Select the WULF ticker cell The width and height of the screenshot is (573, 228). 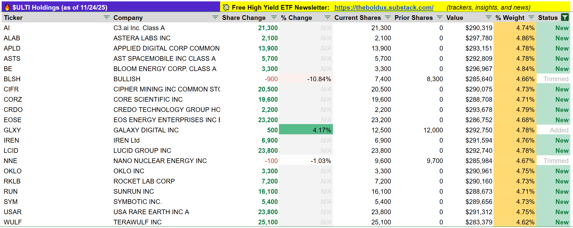coord(57,222)
